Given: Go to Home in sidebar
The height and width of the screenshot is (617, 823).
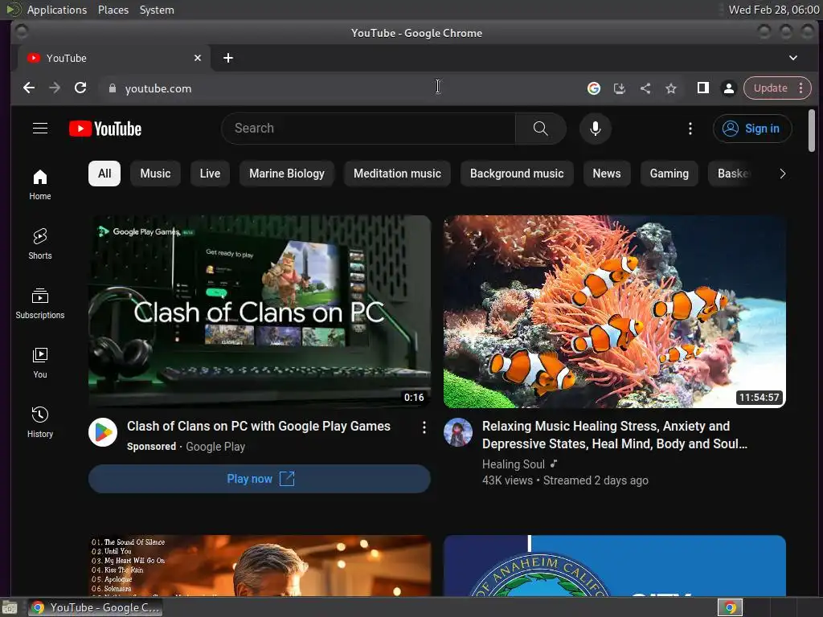Looking at the screenshot, I should [40, 185].
